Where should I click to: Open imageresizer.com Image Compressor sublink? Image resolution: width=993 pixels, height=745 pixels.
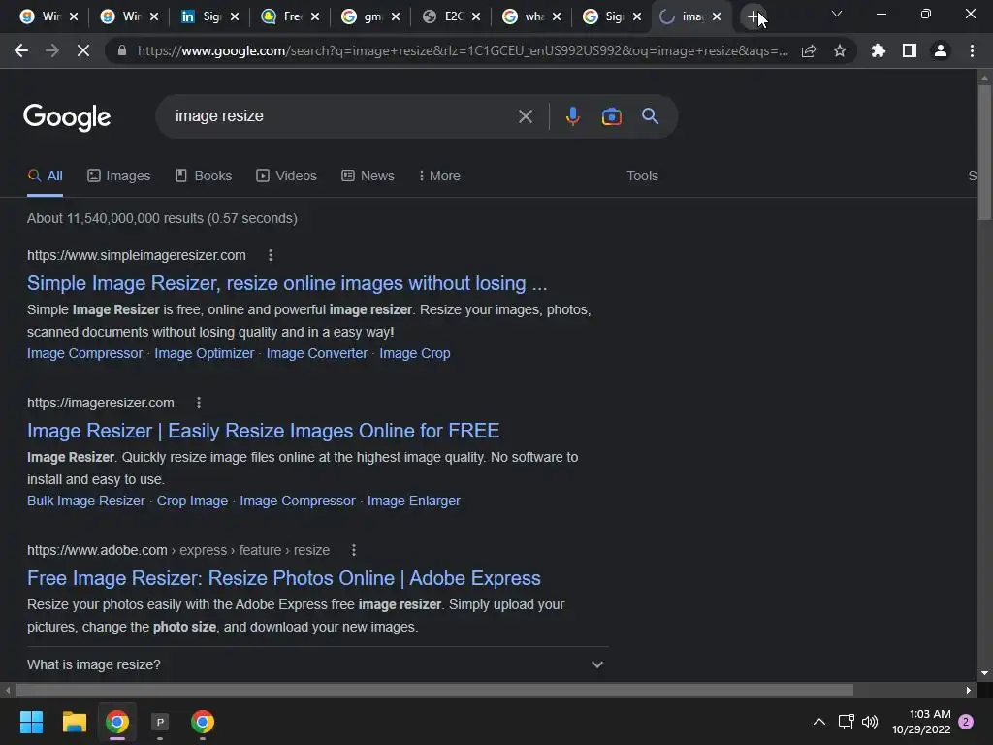[298, 502]
